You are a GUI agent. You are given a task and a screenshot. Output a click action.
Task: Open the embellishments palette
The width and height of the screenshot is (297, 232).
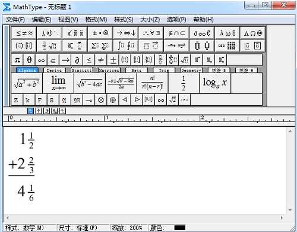coord(75,33)
